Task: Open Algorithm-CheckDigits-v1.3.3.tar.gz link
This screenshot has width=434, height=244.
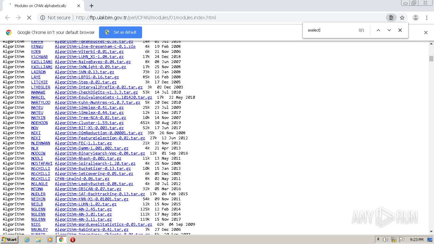Action: tap(96, 92)
